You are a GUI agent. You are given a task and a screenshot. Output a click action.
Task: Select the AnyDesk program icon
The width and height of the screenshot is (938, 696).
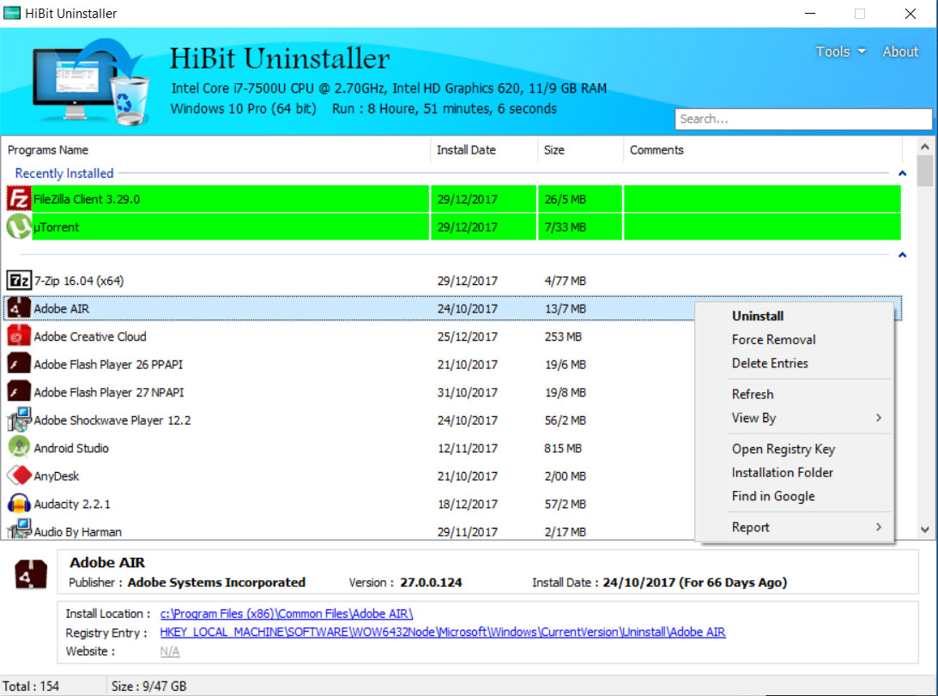[19, 475]
